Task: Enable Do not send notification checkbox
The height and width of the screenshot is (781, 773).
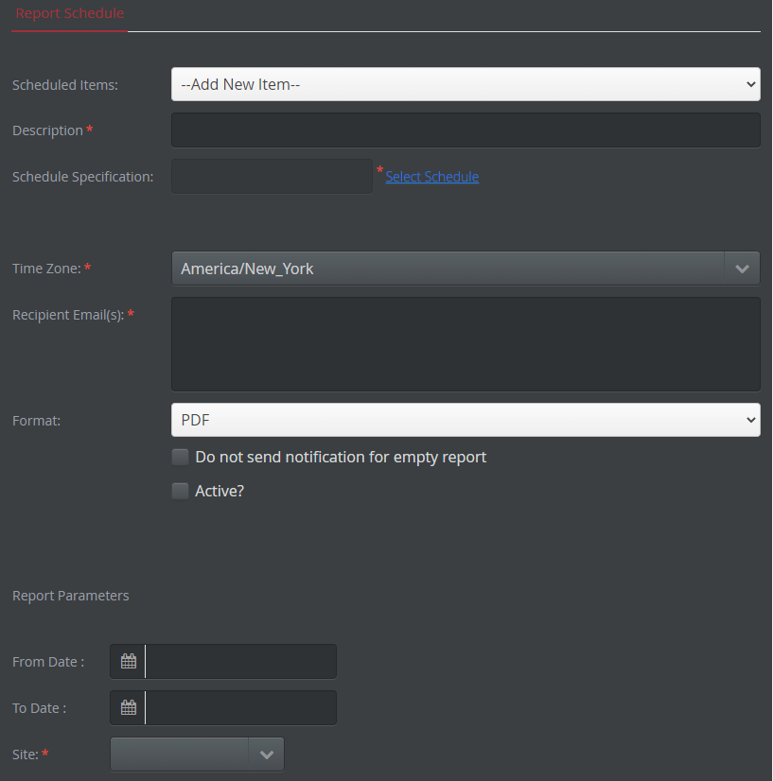Action: (x=181, y=457)
